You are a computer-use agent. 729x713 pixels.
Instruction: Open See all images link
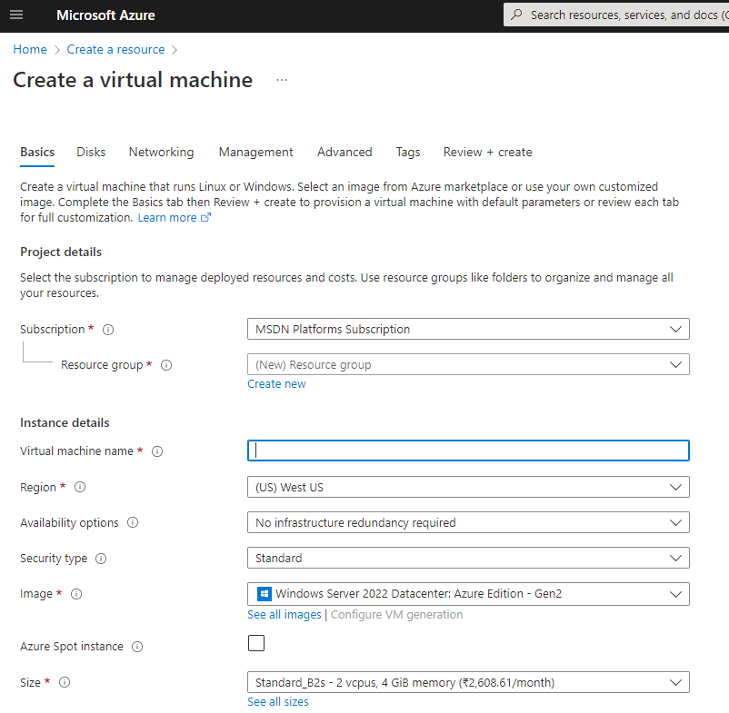285,615
